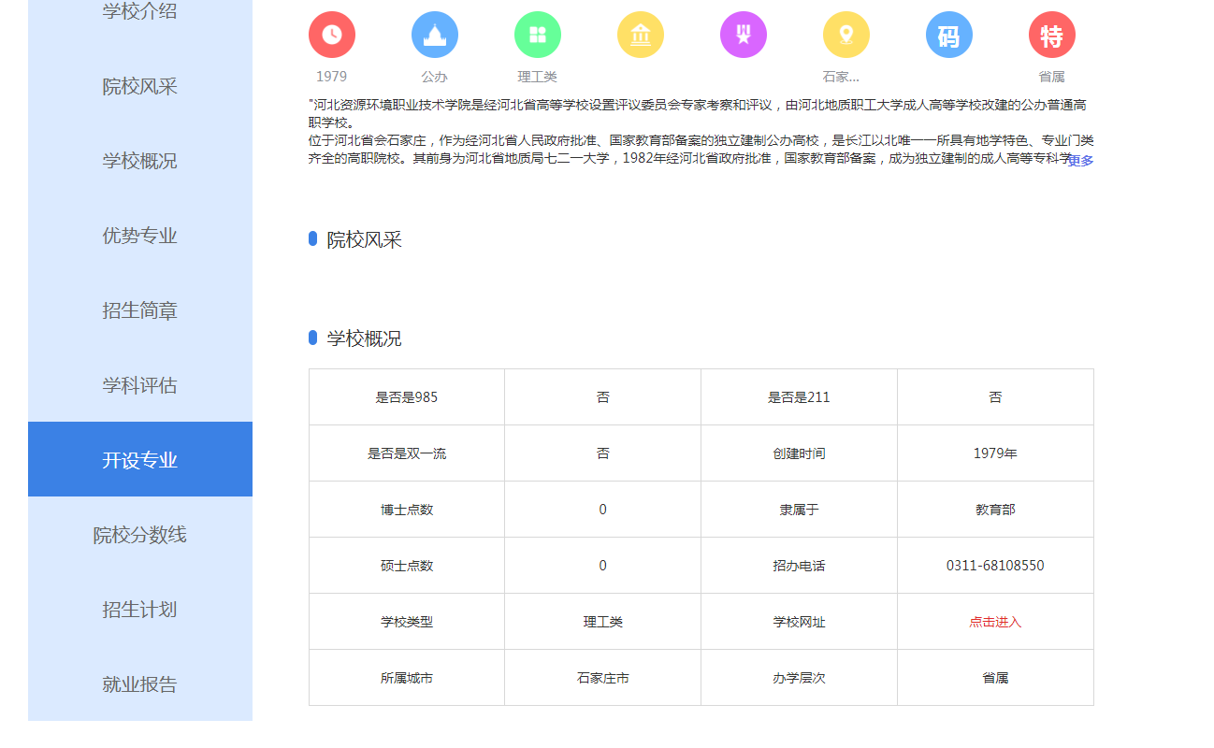
Task: Click the blue 码 code icon
Action: click(x=949, y=35)
